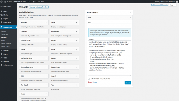This screenshot has width=179, height=101.
Task: Expand the Meta widget arrow
Action: 77,49
